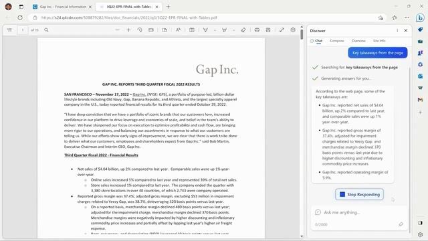Image resolution: width=428 pixels, height=241 pixels.
Task: Rotate the PDF page
Action: click(x=140, y=30)
